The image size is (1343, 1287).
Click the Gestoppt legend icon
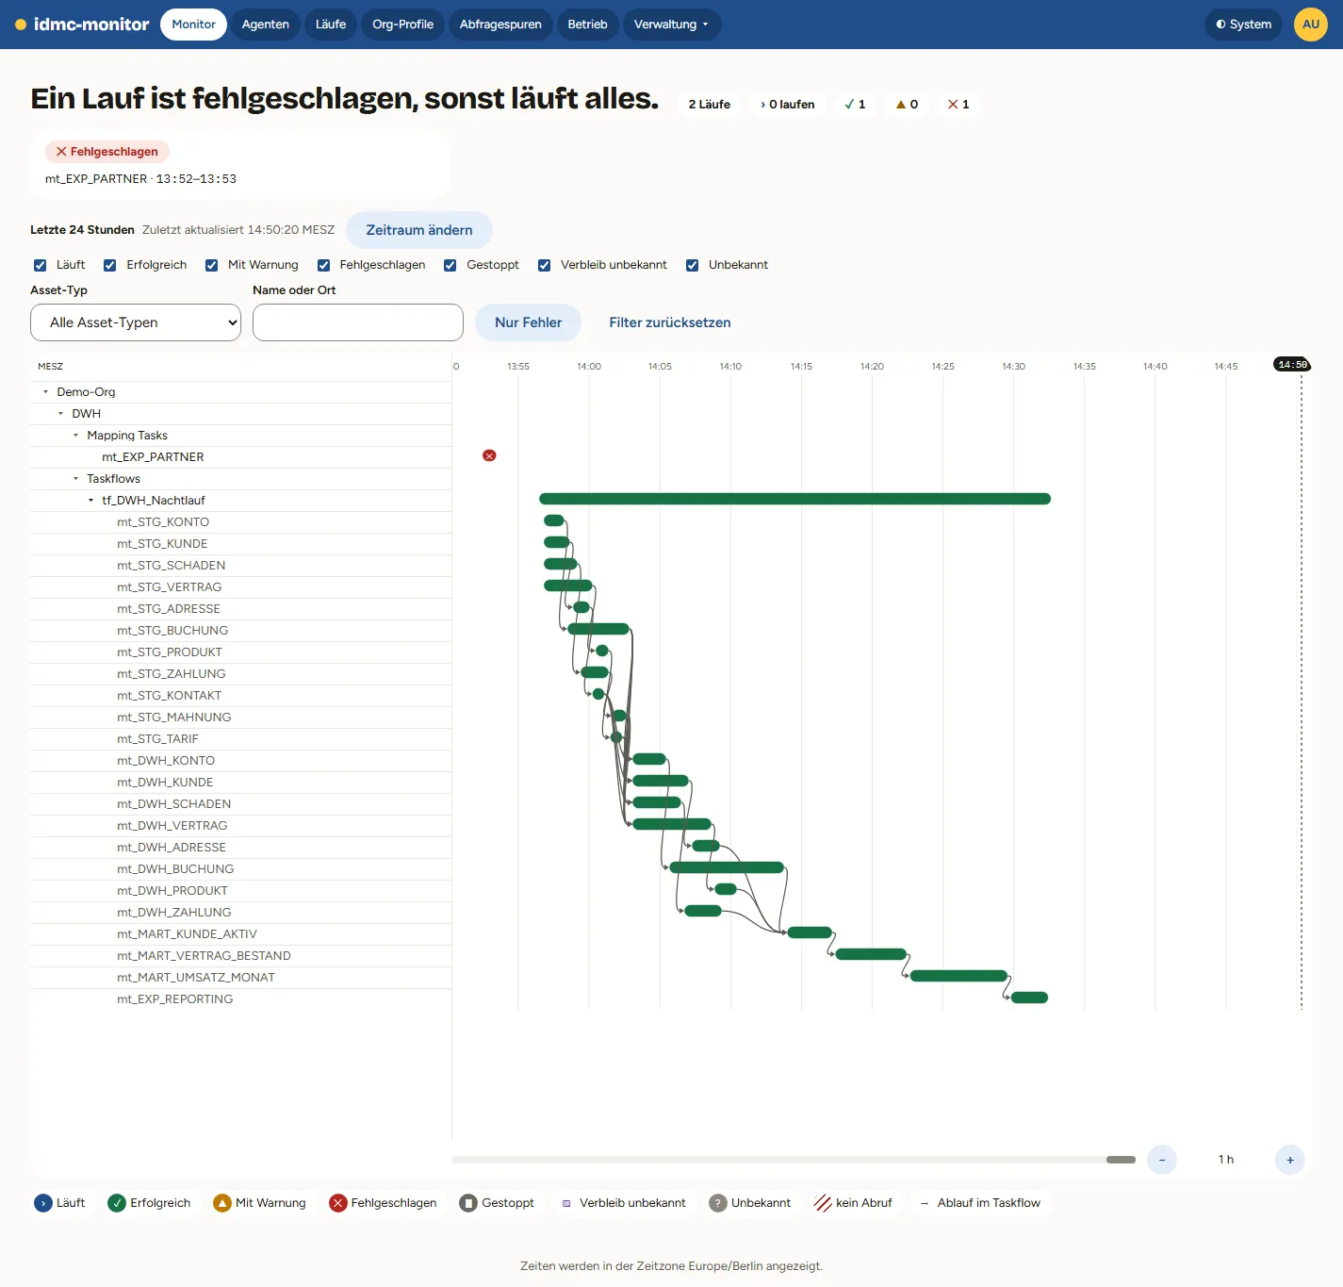(x=468, y=1203)
